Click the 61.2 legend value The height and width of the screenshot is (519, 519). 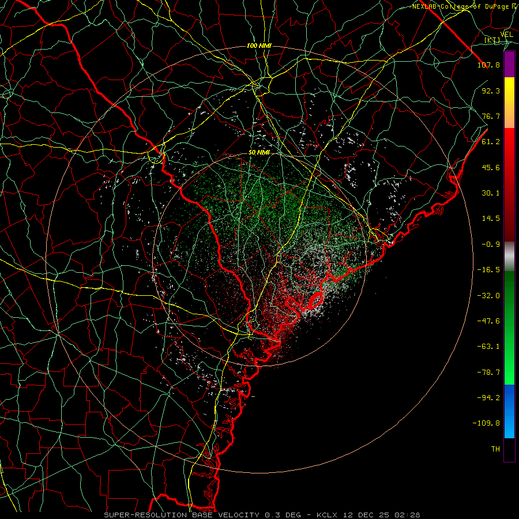pos(491,142)
